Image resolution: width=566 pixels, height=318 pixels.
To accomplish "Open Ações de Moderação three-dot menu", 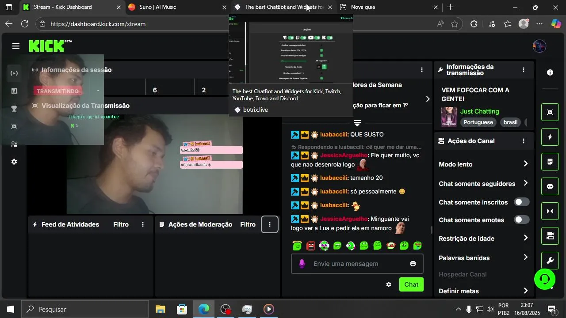I will coord(270,224).
